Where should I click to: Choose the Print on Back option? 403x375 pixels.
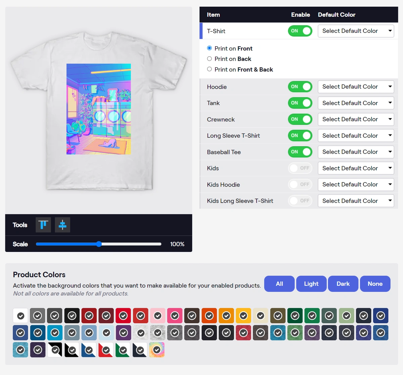(x=210, y=59)
